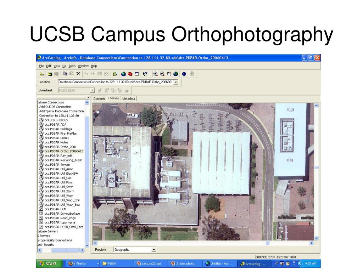Image resolution: width=363 pixels, height=272 pixels.
Task: Click the dcs.JCRIP.BLDGS dataset icon
Action: pyautogui.click(x=41, y=120)
